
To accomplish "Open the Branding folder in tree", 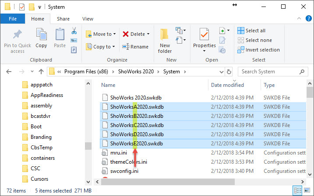I will coord(37,137).
